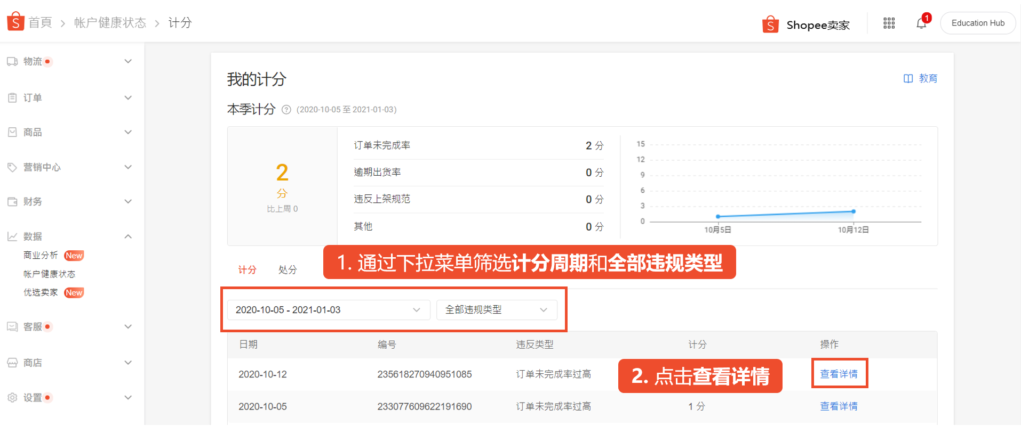
Task: Click the 10月12日 chart data point
Action: point(854,211)
